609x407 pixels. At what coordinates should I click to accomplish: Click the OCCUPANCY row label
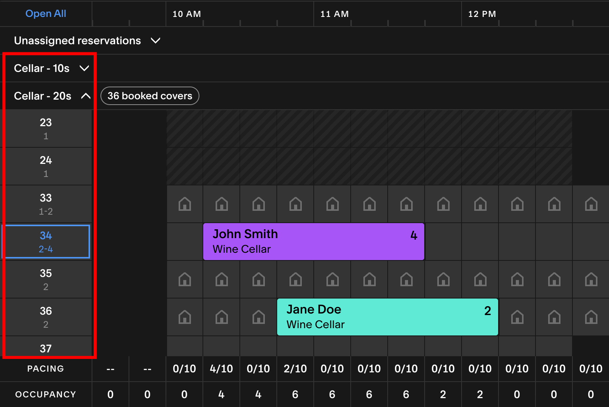click(45, 394)
